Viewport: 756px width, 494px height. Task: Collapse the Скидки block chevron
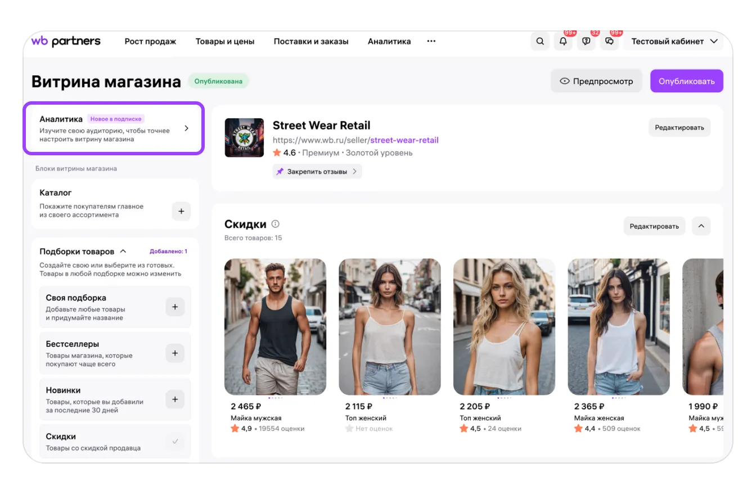(701, 226)
